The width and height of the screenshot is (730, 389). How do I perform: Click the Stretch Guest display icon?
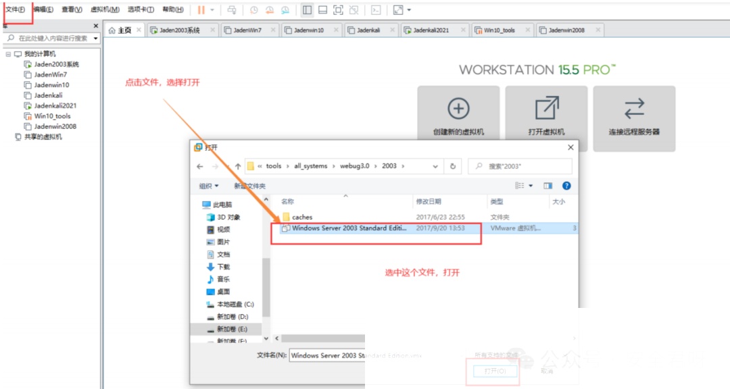[x=398, y=9]
